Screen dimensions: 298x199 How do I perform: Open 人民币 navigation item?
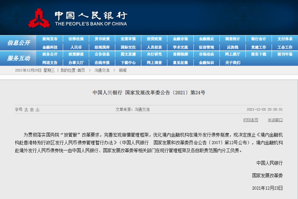(76, 47)
